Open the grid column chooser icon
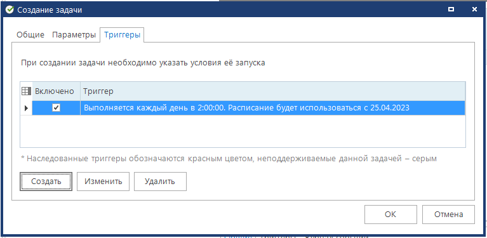The image size is (487, 238). (26, 91)
